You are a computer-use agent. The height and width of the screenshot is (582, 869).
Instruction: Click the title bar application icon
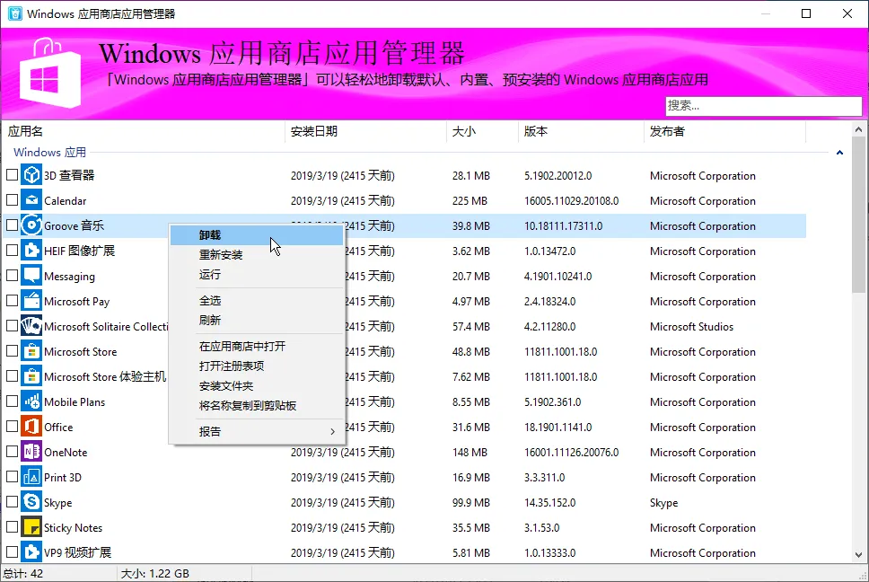pos(15,13)
